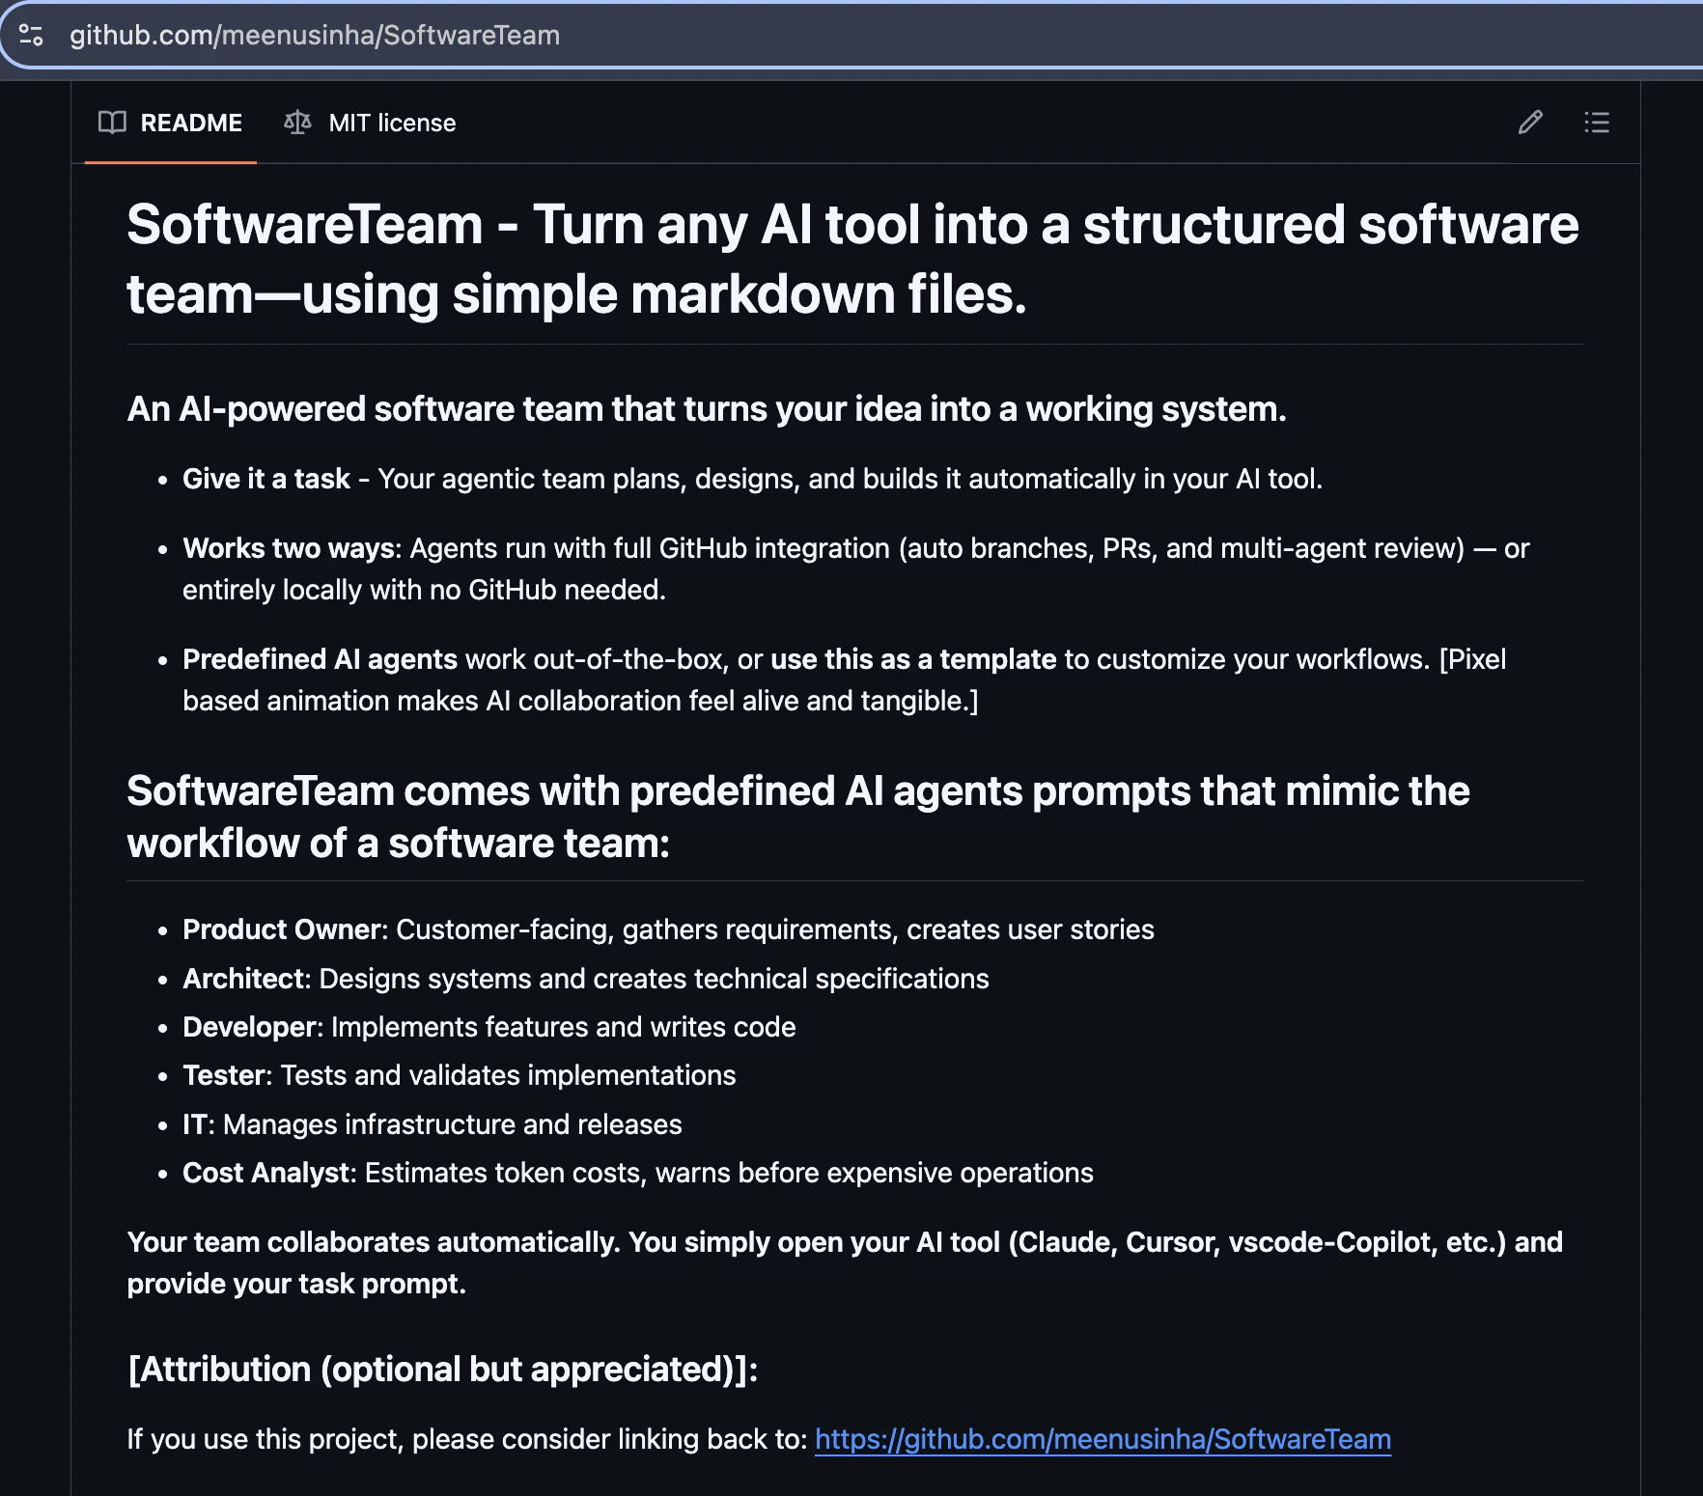The image size is (1703, 1496).
Task: Click the AI-powered software team subtitle
Action: [707, 408]
